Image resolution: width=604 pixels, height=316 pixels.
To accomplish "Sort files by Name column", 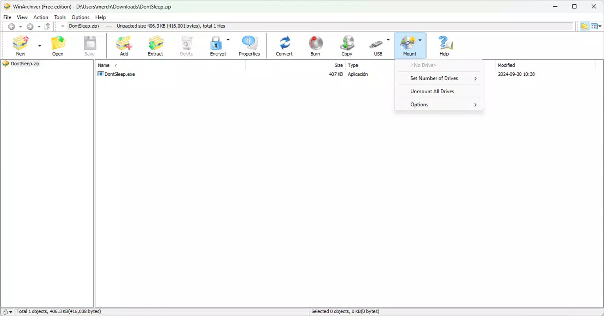I will pos(170,65).
